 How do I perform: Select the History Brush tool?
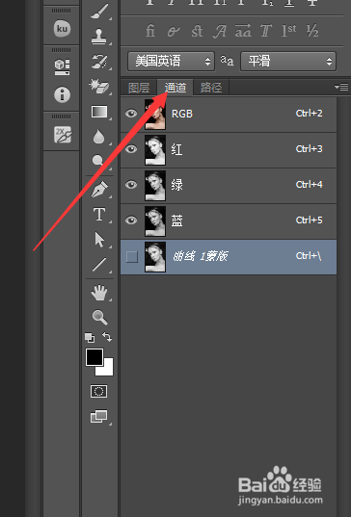[99, 62]
